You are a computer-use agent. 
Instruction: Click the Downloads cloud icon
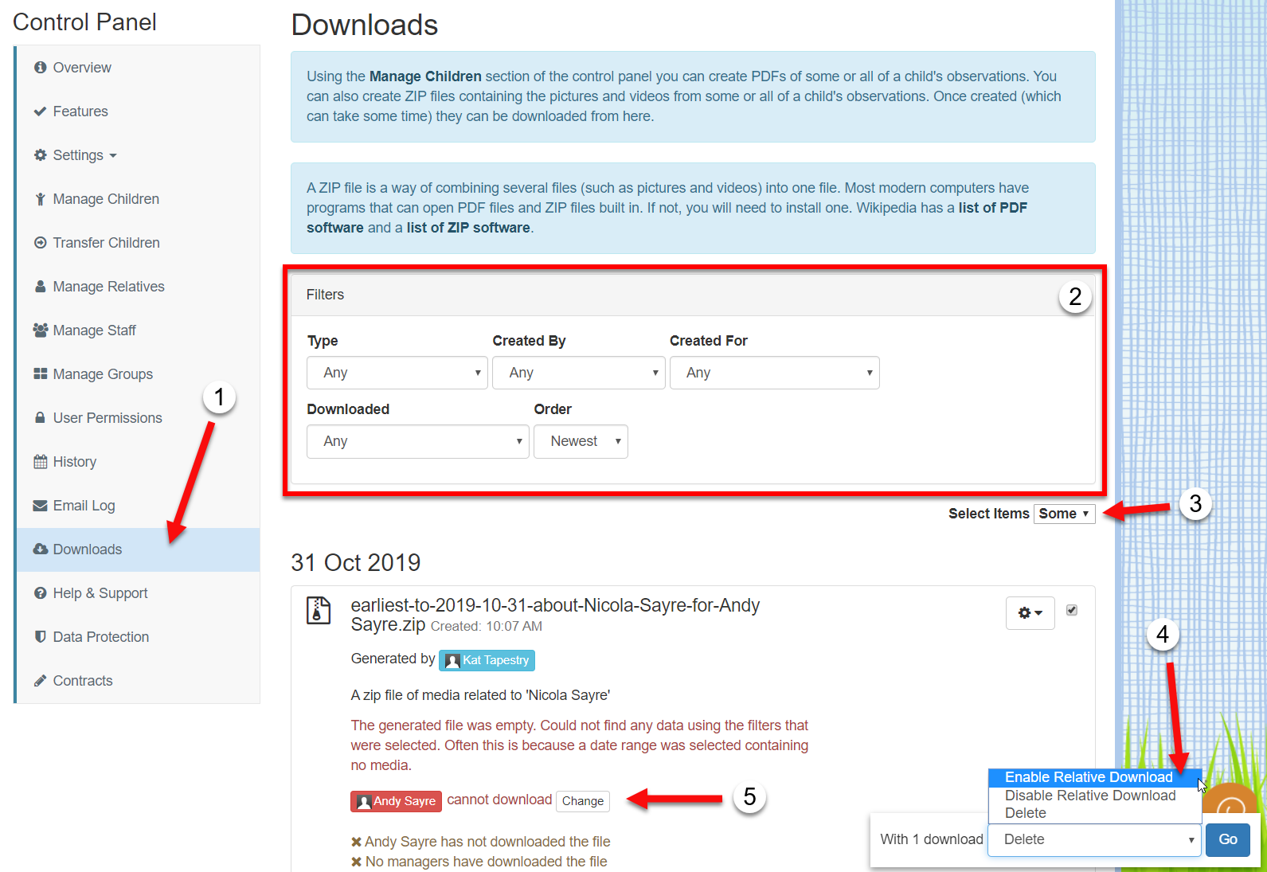(x=41, y=549)
